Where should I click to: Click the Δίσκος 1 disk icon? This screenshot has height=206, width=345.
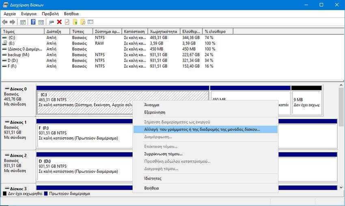[7, 122]
